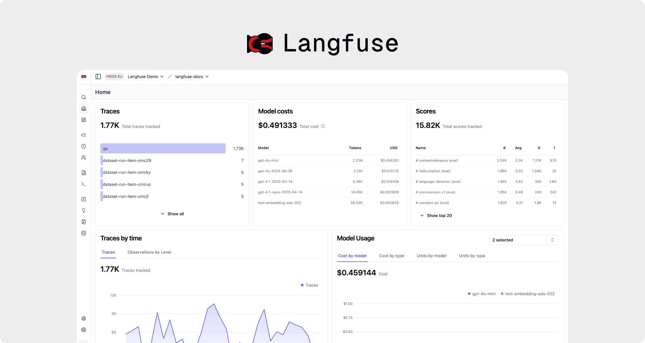Open Tracing list-tree icon in sidebar

(84, 135)
